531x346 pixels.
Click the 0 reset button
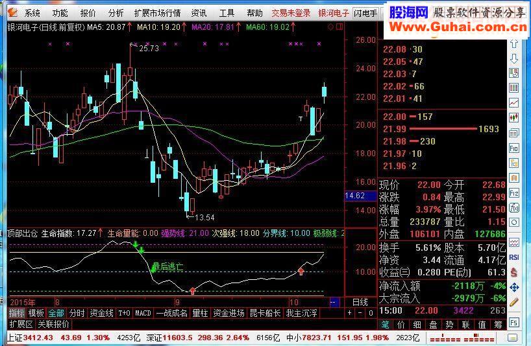click(371, 313)
